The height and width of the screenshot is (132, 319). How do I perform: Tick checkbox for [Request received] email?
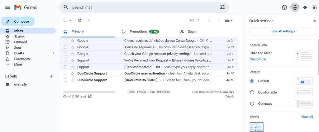pos(65,67)
